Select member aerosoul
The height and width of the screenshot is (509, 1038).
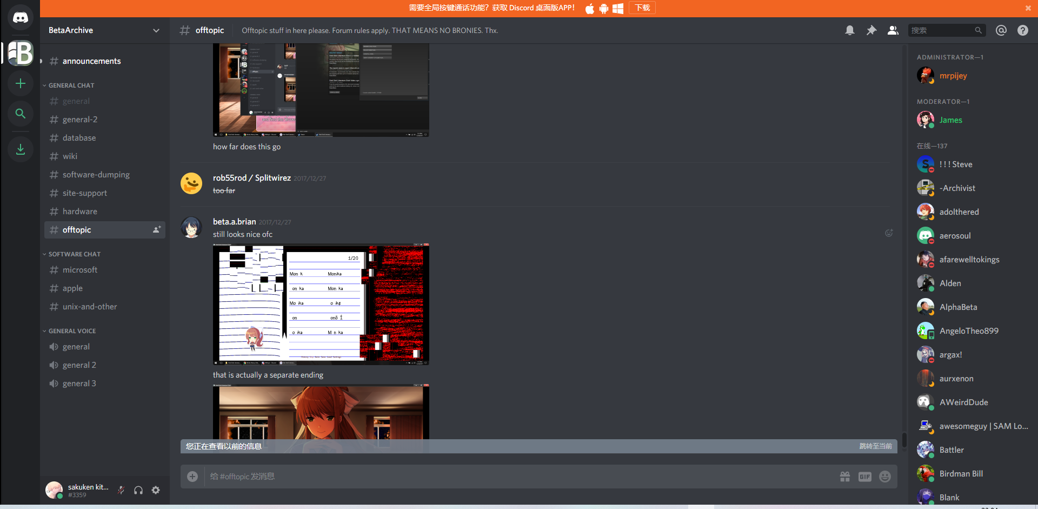[972, 236]
